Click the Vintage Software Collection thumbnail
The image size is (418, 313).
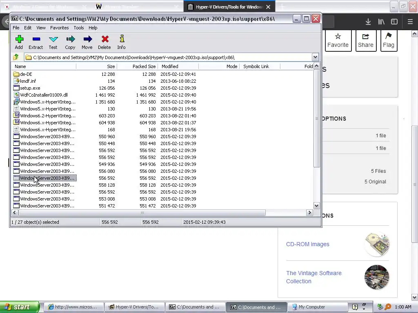pos(377,277)
